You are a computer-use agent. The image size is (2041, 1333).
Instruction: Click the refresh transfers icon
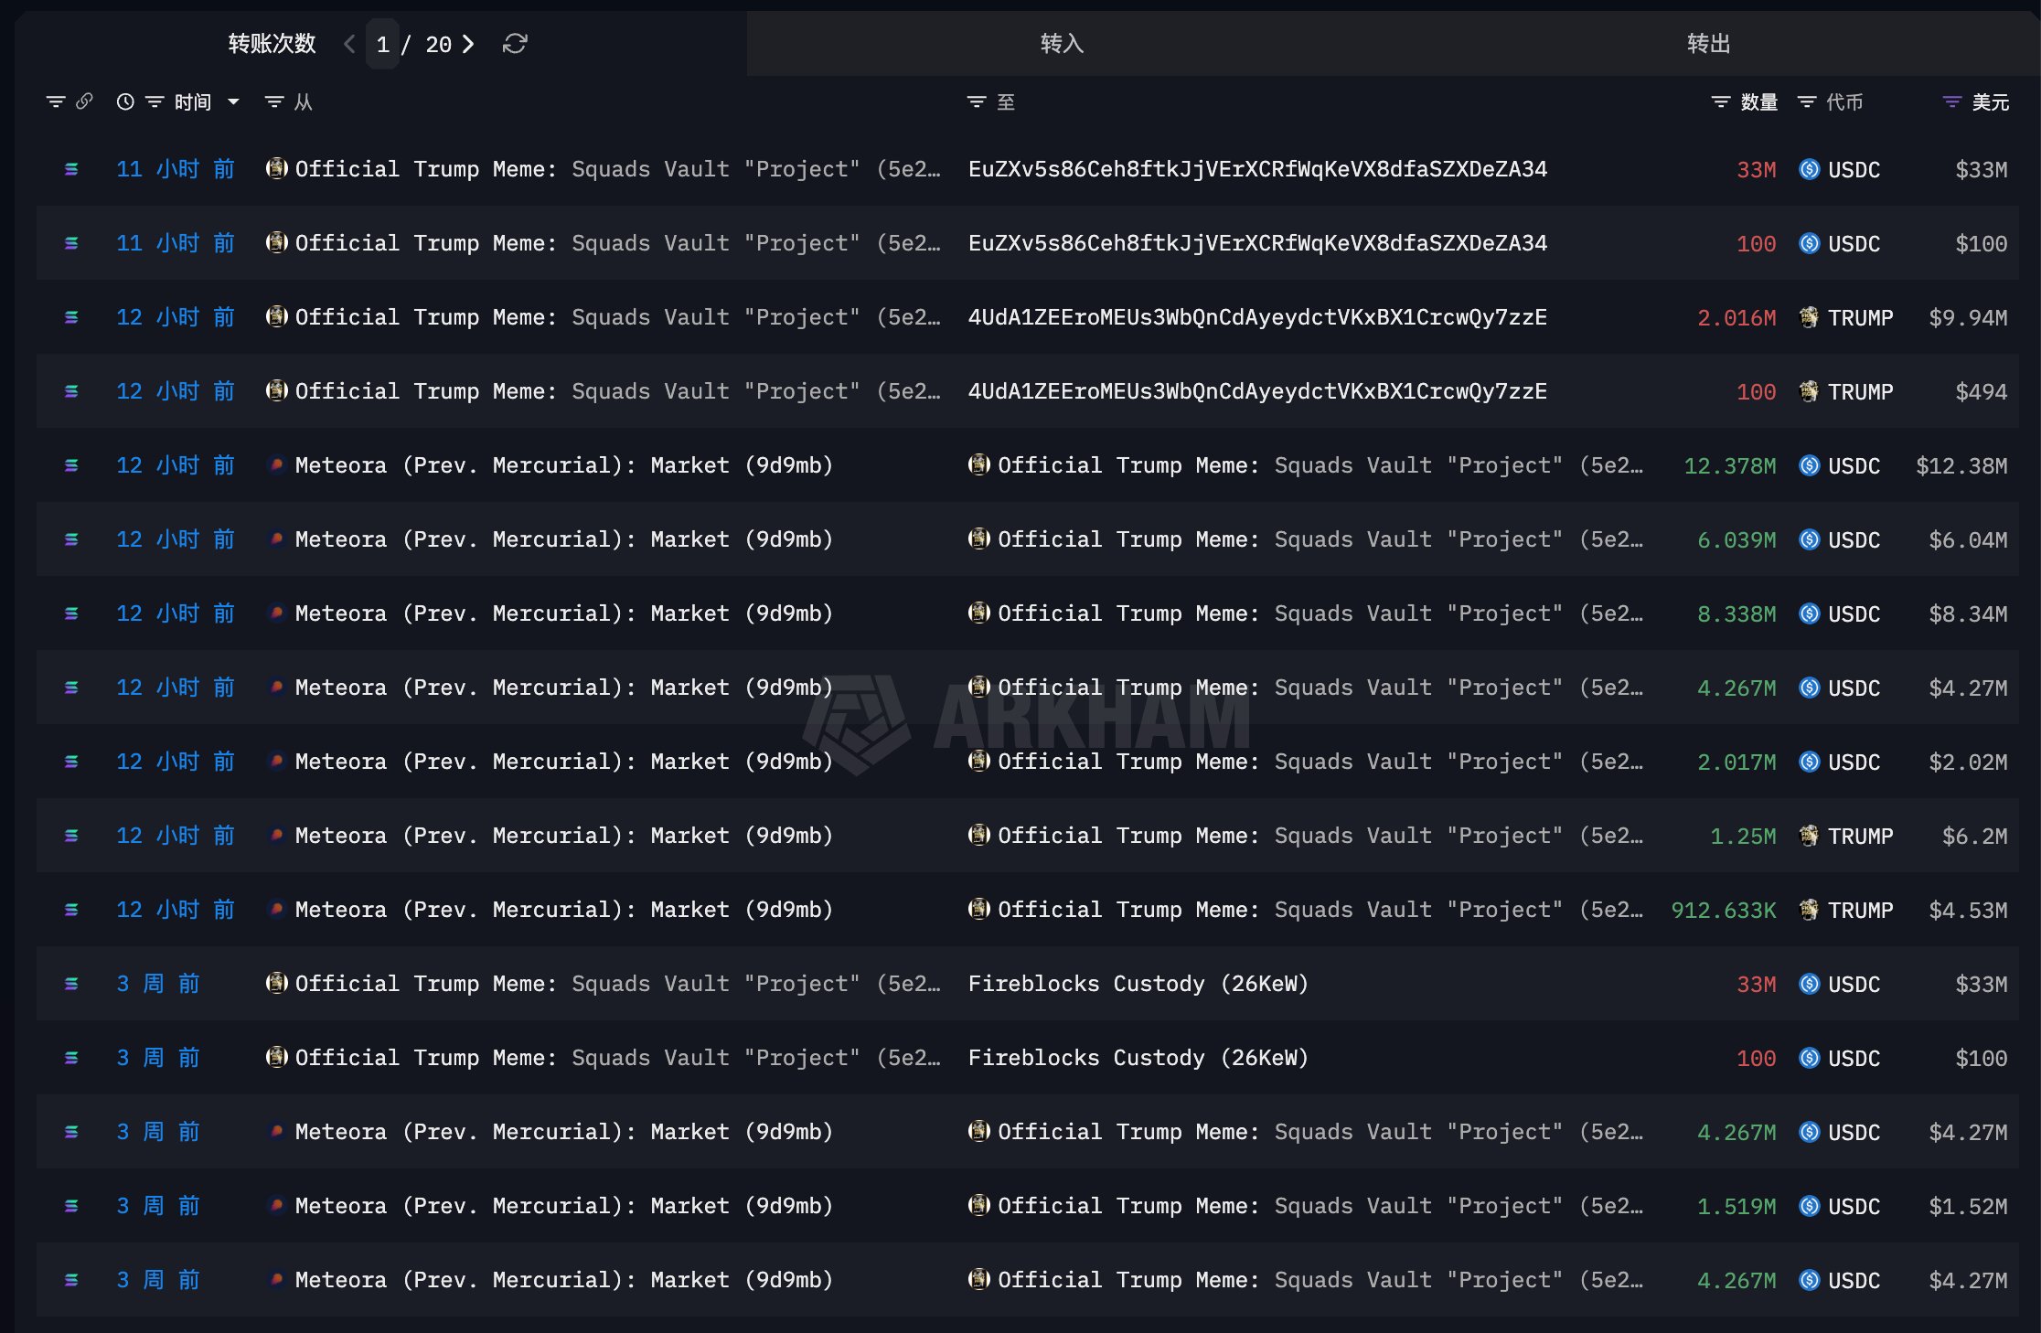coord(515,44)
